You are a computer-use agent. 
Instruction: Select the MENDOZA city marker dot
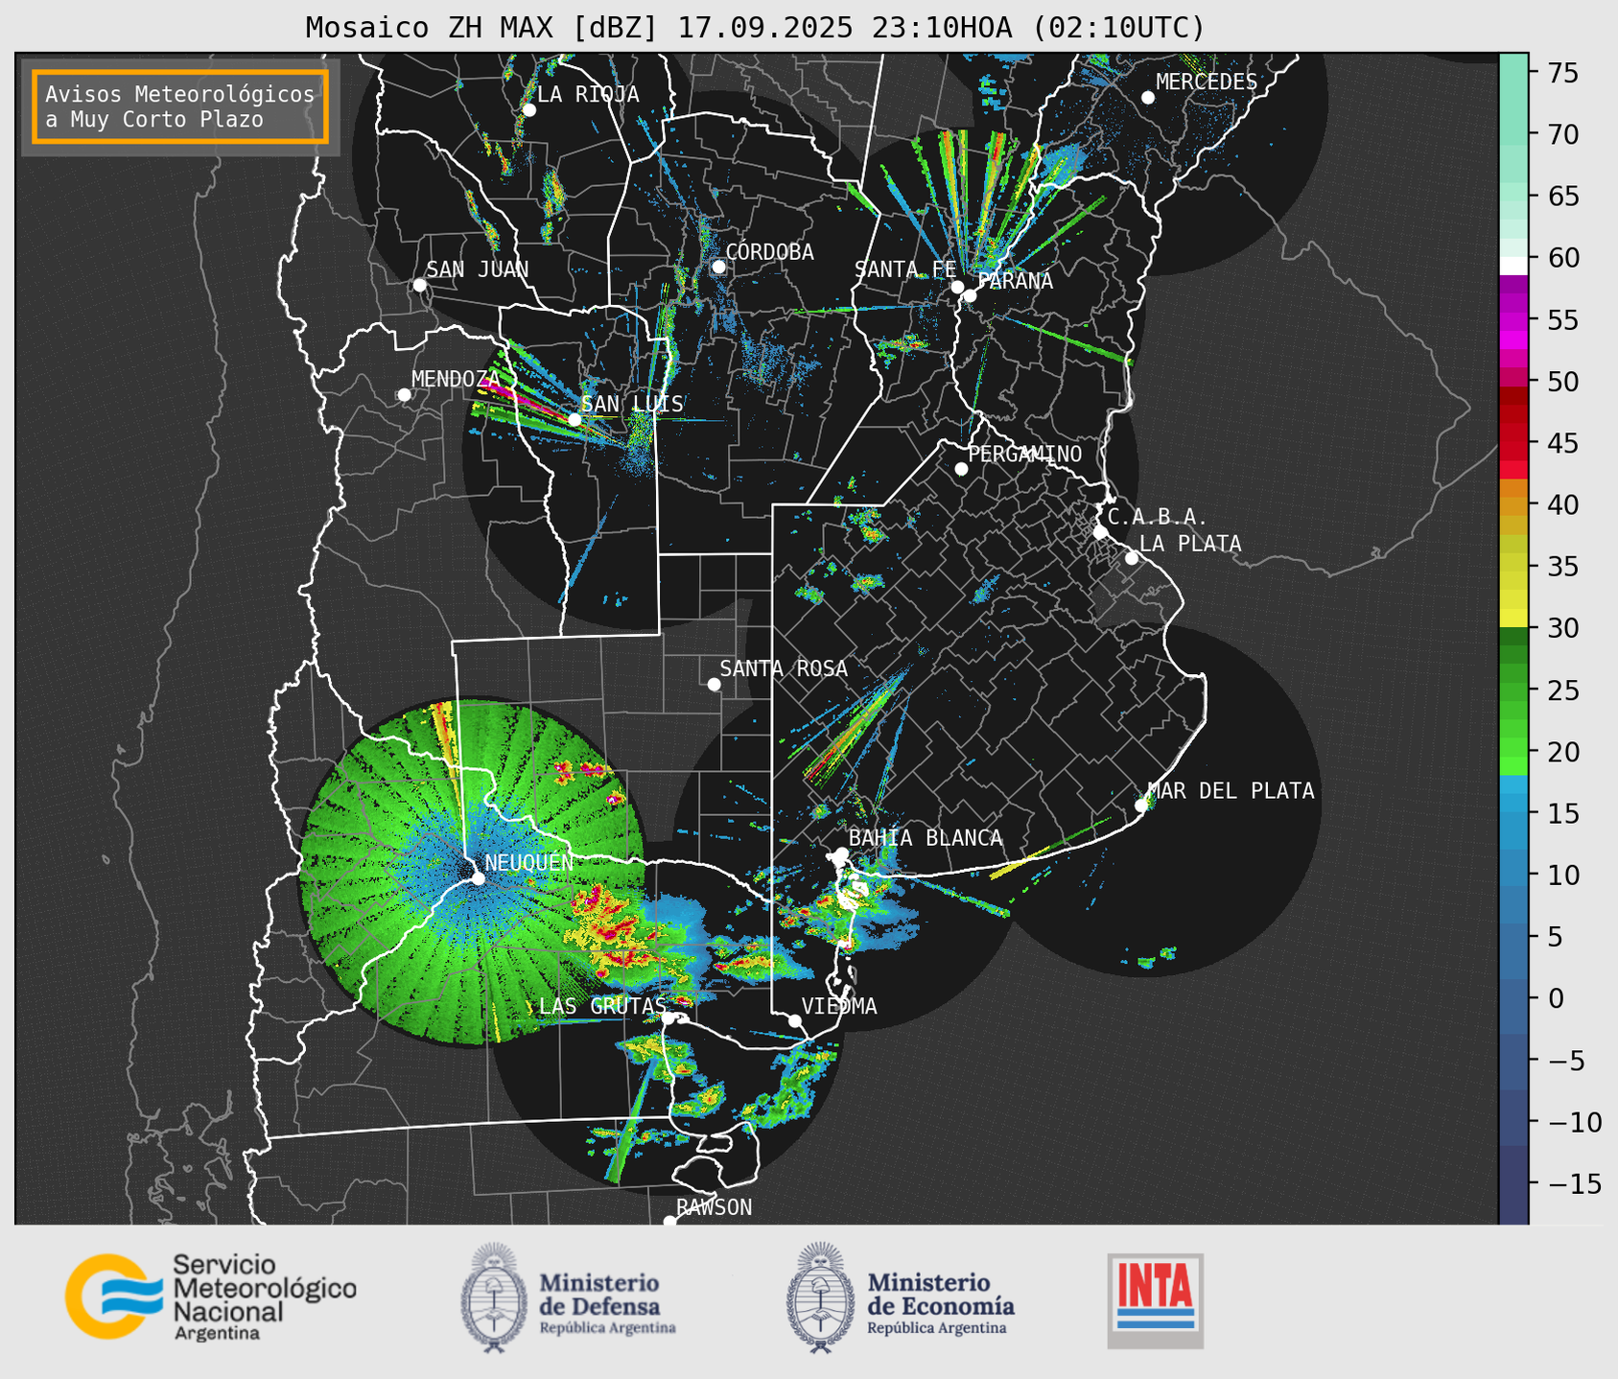404,395
